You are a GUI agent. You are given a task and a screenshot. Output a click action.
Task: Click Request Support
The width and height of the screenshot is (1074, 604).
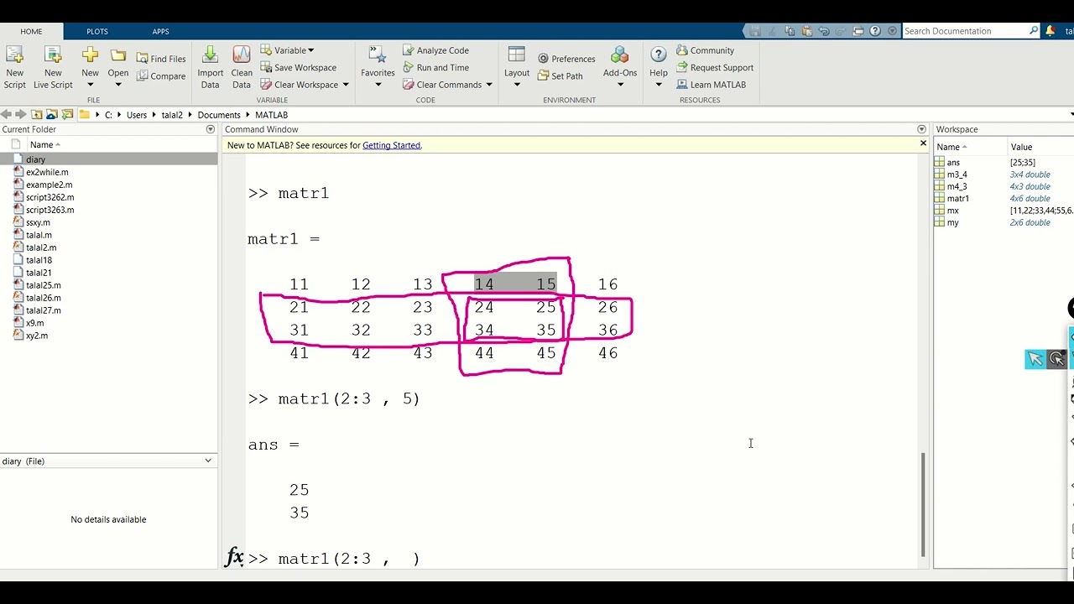[x=715, y=67]
